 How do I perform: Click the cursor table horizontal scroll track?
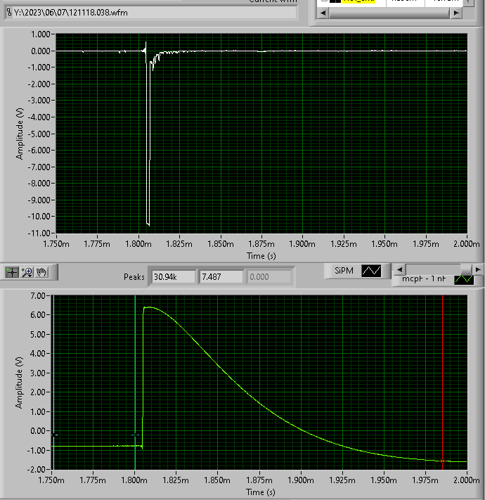(x=389, y=13)
